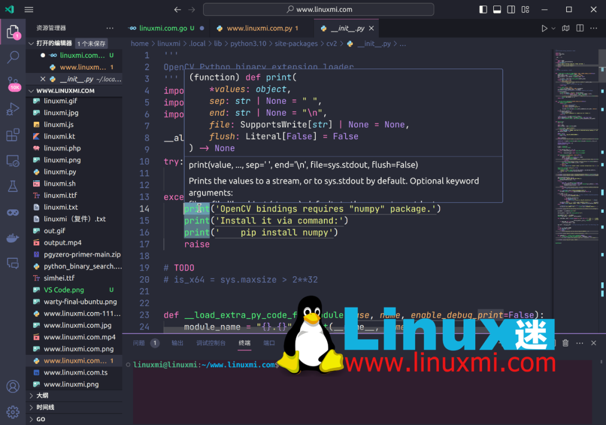The image size is (606, 425).
Task: Open output.mp4 file
Action: pyautogui.click(x=74, y=243)
